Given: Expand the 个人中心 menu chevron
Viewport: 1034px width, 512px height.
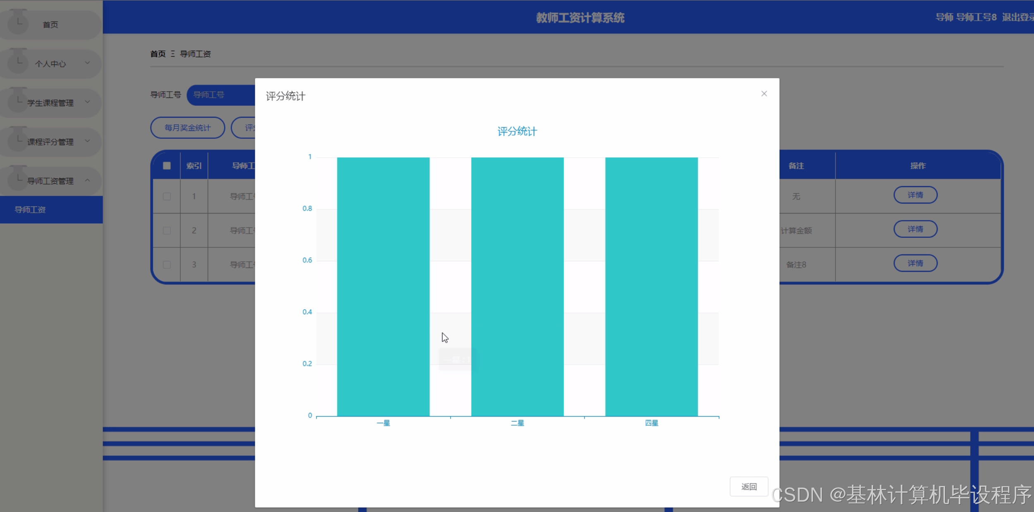Looking at the screenshot, I should click(87, 63).
